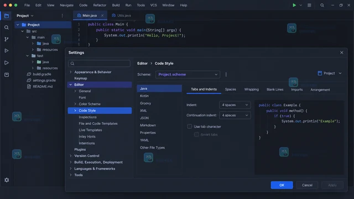354x199 pixels.
Task: Expand Languages & Frameworks settings
Action: tap(71, 169)
